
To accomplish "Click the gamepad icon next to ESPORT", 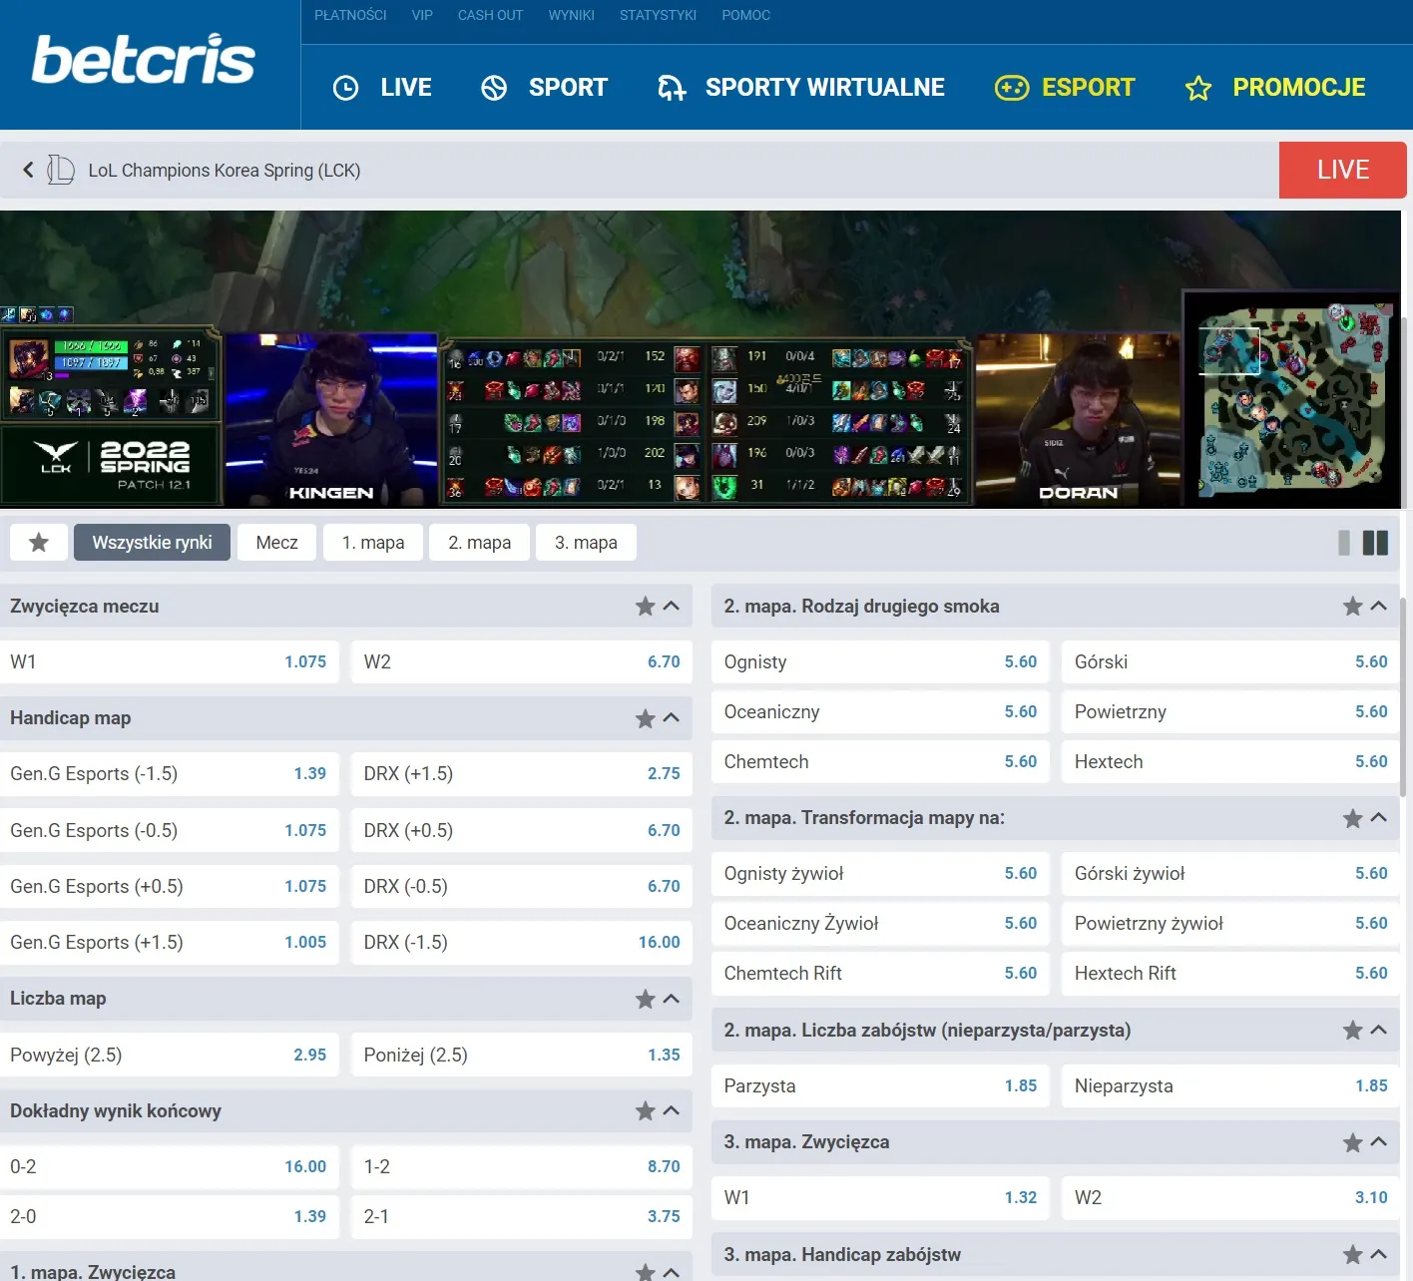I will point(1012,88).
